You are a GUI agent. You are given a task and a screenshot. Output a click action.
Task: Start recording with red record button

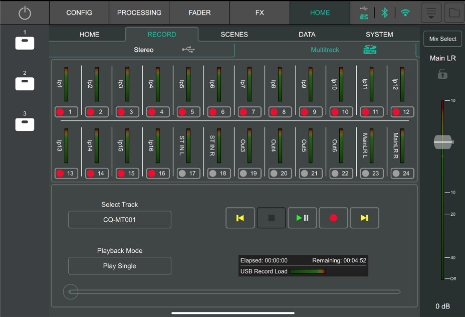tap(333, 218)
